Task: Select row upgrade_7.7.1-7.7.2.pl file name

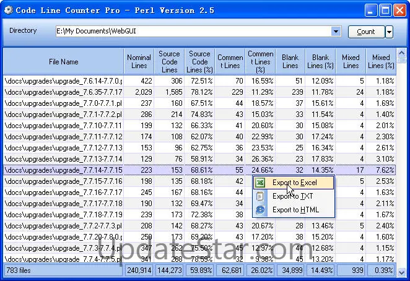Action: pyautogui.click(x=64, y=115)
